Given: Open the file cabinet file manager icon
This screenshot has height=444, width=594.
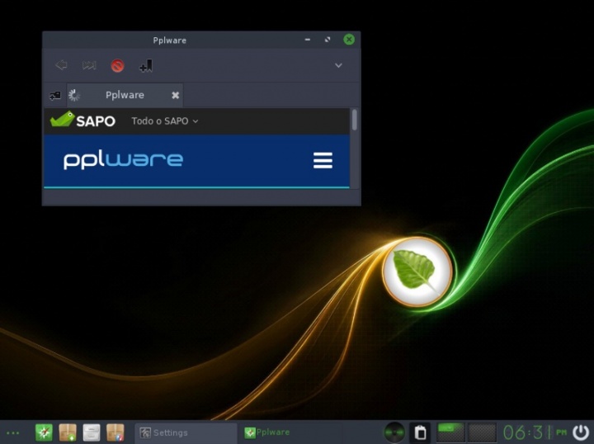Looking at the screenshot, I should [92, 432].
